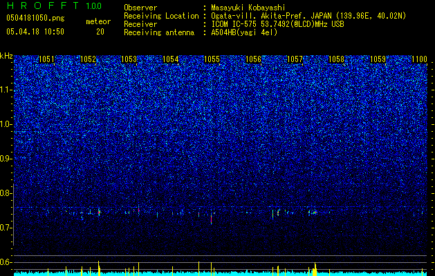Click the Ogata-vill. Akita-Pref. JAPAN location text
This screenshot has width=435, height=276.
tap(308, 17)
